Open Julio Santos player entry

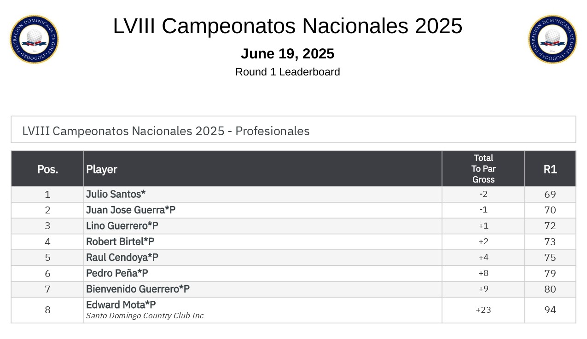pyautogui.click(x=116, y=194)
